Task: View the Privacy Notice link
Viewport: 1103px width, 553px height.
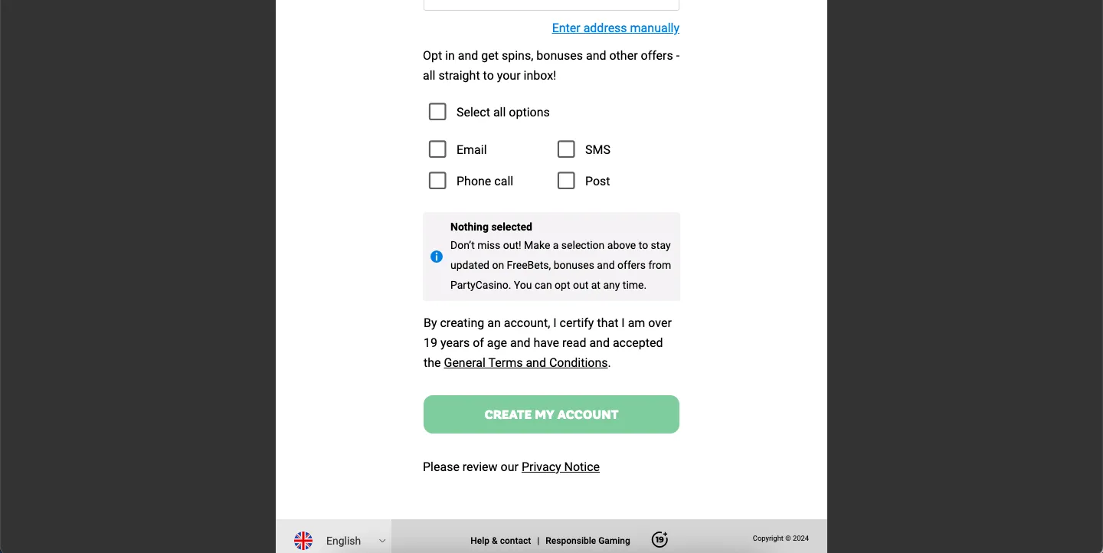Action: pos(560,467)
